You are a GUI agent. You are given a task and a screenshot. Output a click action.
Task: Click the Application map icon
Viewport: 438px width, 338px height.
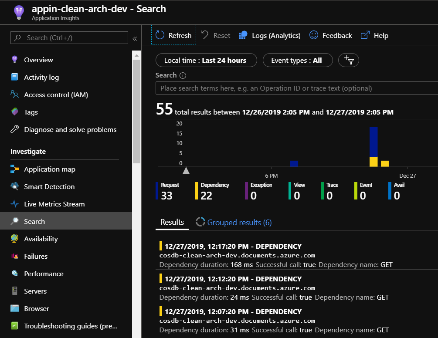(x=14, y=169)
